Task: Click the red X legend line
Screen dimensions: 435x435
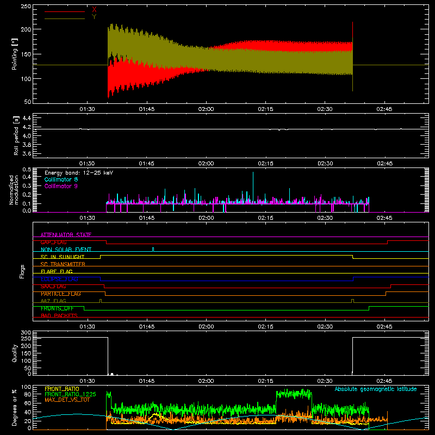Action: pos(65,11)
